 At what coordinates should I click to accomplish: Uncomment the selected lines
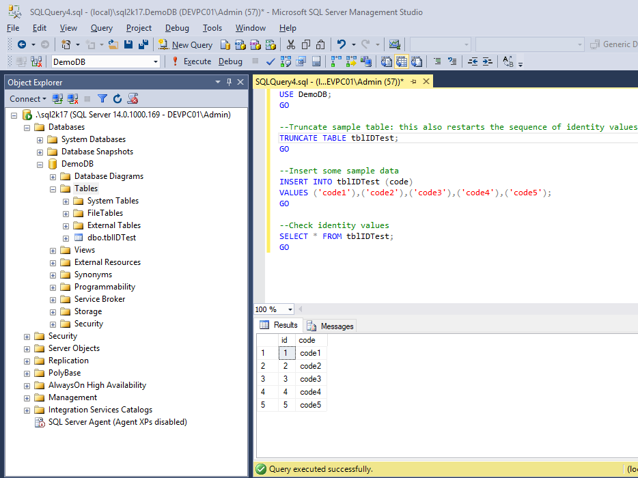click(x=452, y=62)
